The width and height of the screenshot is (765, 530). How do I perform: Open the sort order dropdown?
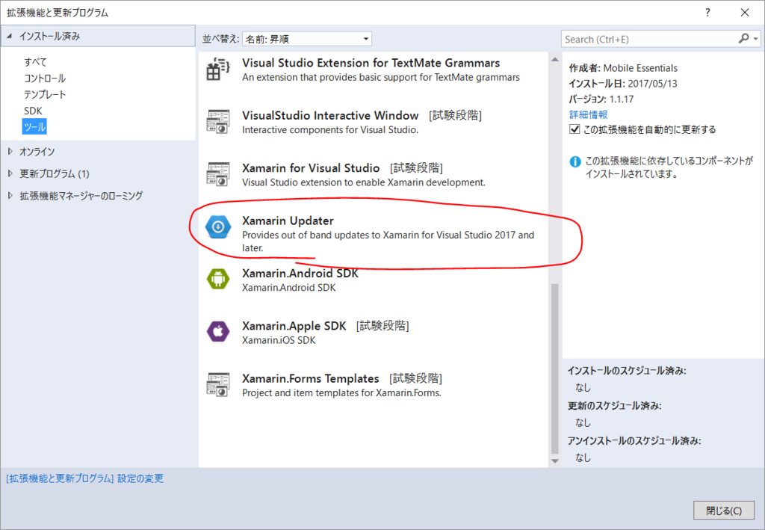[x=307, y=39]
